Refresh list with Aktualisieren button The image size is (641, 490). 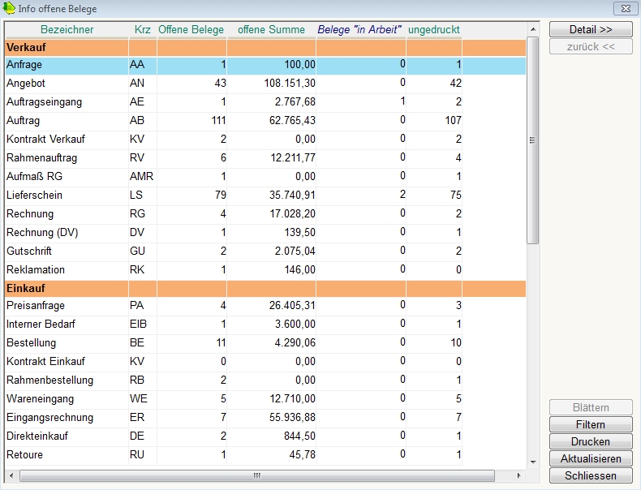click(x=590, y=459)
